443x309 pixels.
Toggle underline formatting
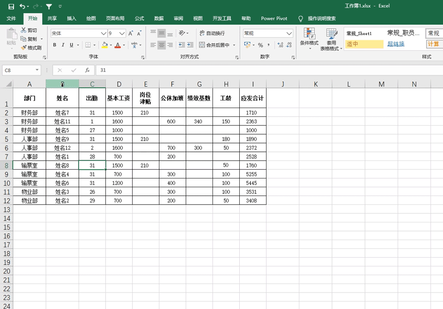(72, 45)
